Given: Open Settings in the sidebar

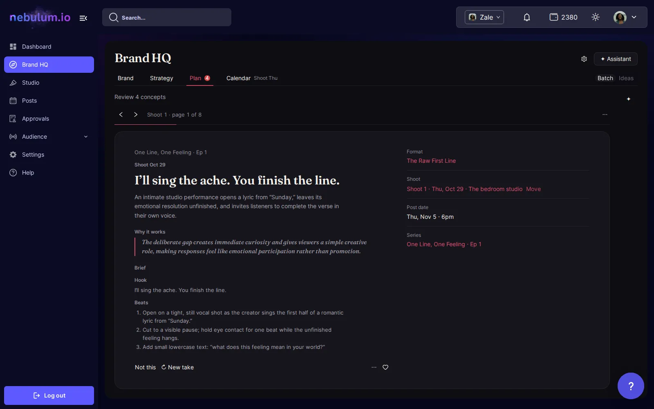Looking at the screenshot, I should [49, 155].
